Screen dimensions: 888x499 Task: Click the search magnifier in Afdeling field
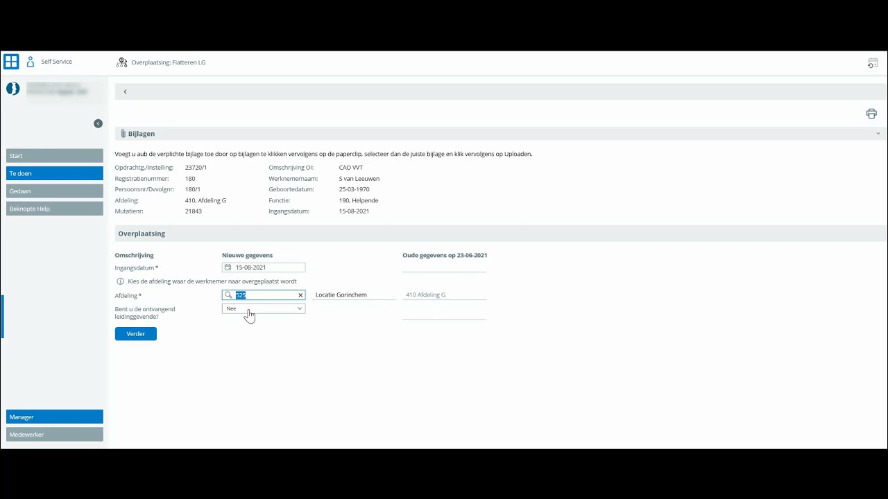(x=228, y=295)
